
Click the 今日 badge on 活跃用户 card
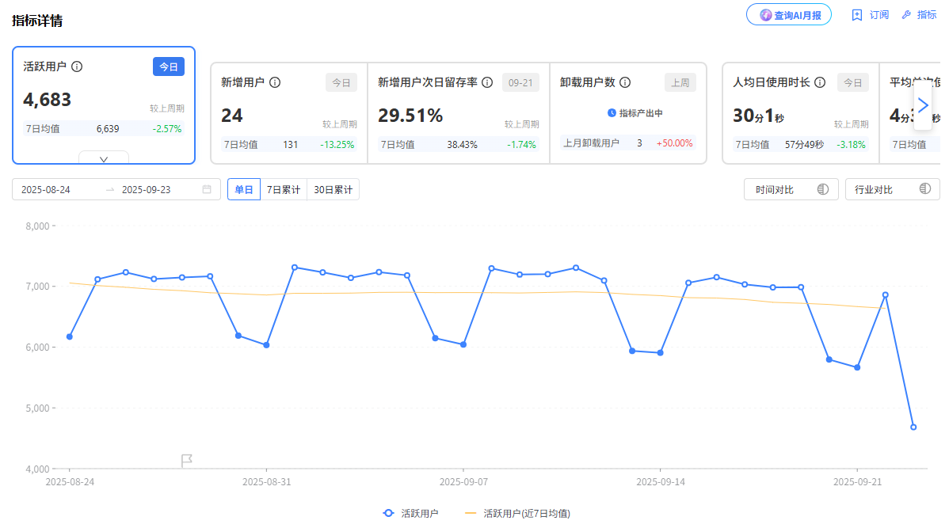pyautogui.click(x=168, y=66)
